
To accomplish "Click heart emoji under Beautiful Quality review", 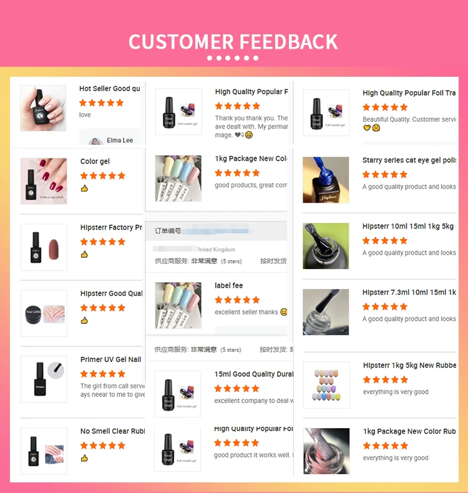I will pos(367,128).
